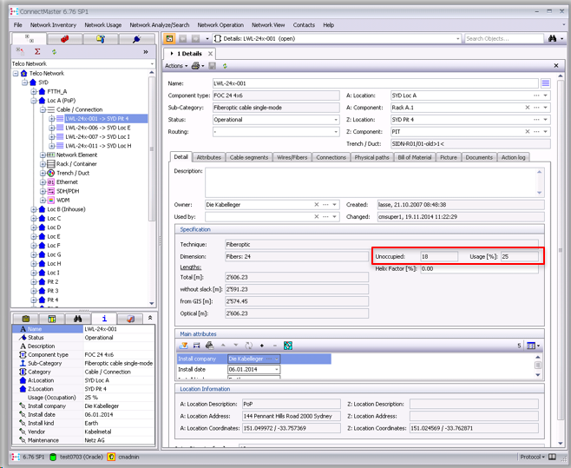Select the Loc H tree item
Image resolution: width=571 pixels, height=468 pixels.
54,264
